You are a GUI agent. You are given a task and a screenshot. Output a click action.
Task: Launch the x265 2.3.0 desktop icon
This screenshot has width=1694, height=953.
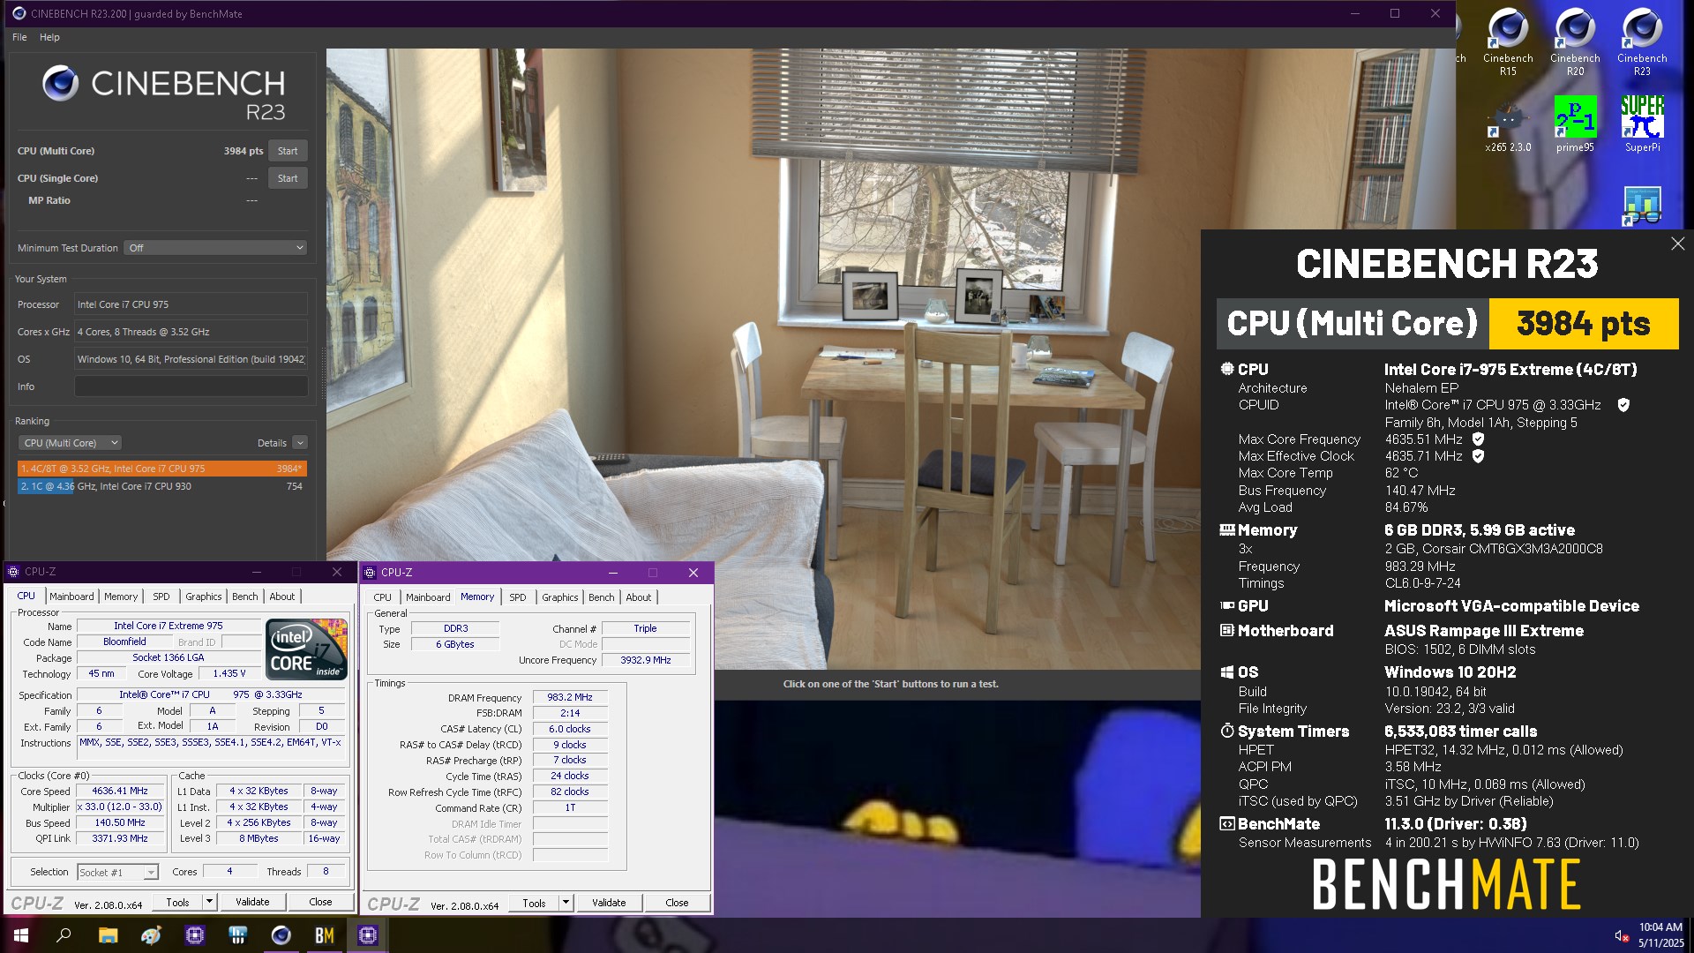coord(1508,125)
